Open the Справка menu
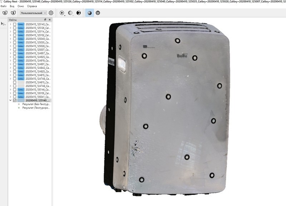The height and width of the screenshot is (206, 286). (32, 6)
